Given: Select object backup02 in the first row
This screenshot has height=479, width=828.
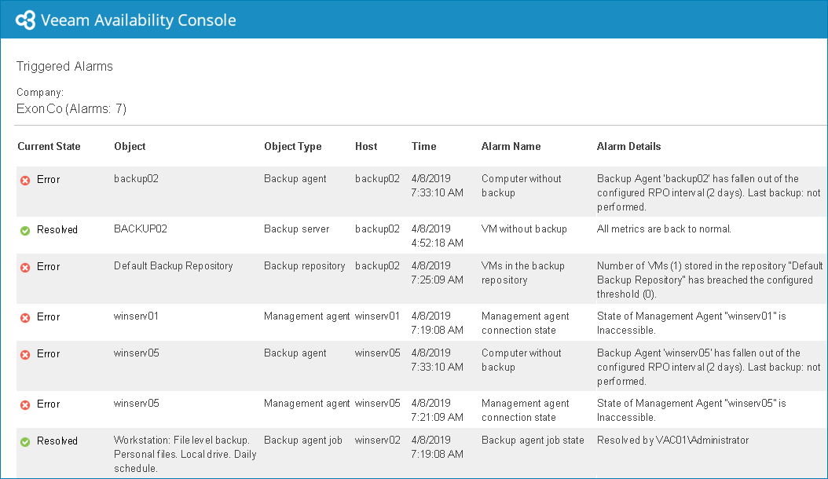Looking at the screenshot, I should click(136, 178).
